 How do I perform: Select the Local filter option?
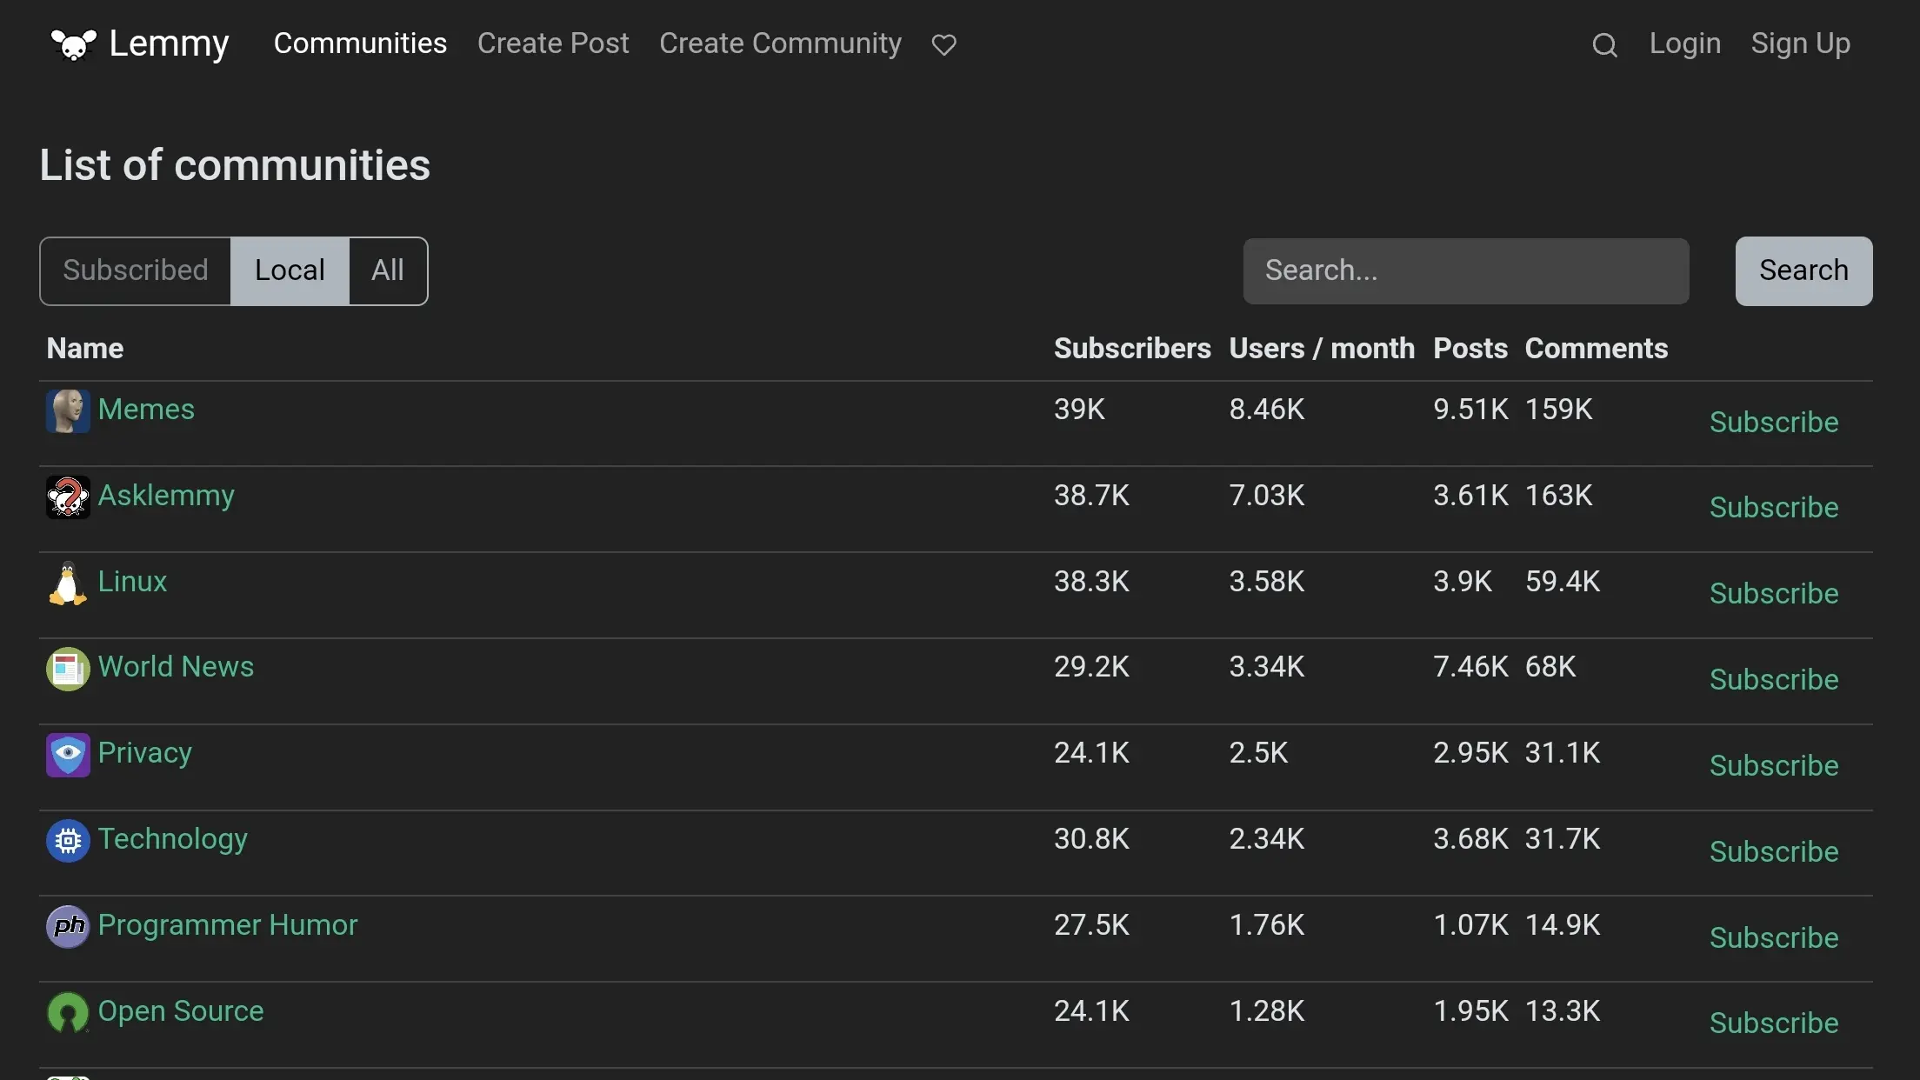click(x=290, y=270)
